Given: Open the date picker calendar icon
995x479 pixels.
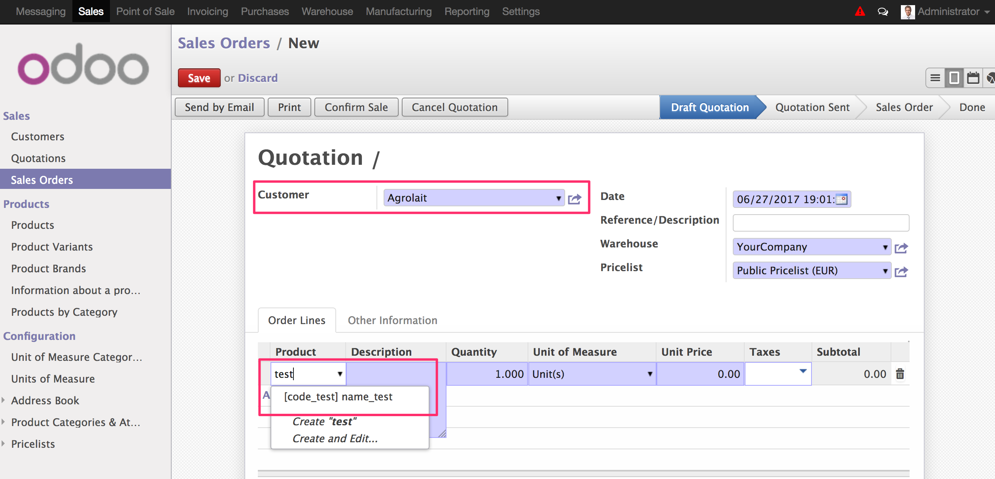Looking at the screenshot, I should (x=842, y=199).
